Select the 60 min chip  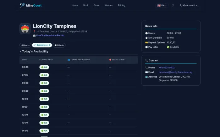pos(59,45)
